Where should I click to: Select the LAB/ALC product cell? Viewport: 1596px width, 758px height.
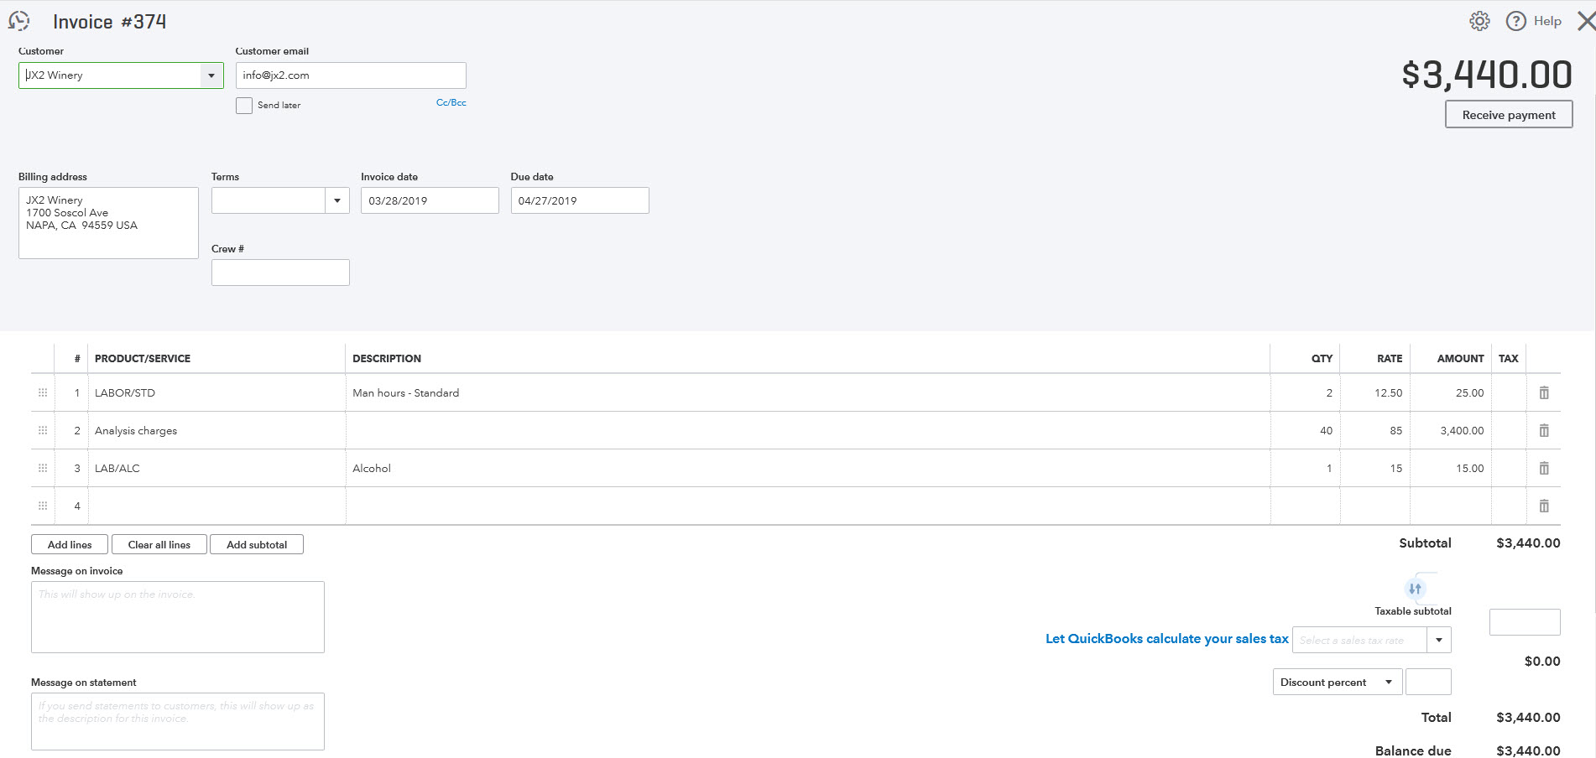click(x=216, y=468)
